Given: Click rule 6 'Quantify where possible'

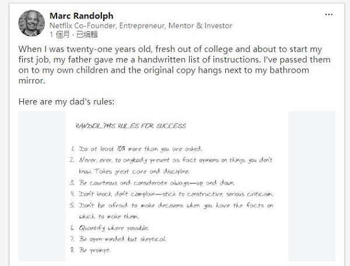Looking at the screenshot, I should pyautogui.click(x=110, y=228).
